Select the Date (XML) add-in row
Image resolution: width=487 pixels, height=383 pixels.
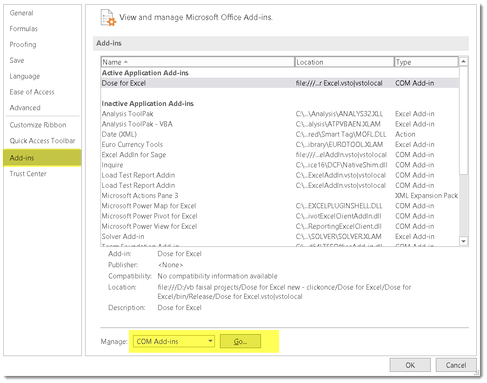(x=280, y=134)
